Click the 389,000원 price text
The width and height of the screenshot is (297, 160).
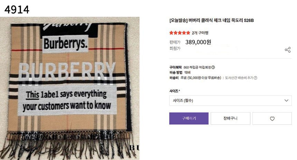click(198, 42)
